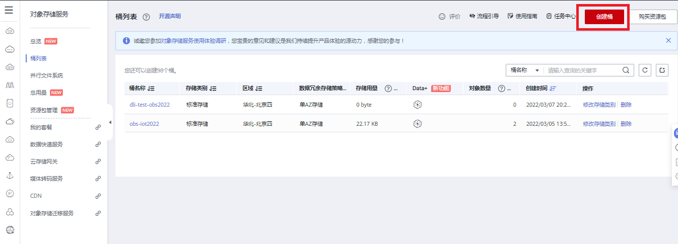Sort by 创建时间 column
Image resolution: width=678 pixels, height=244 pixels.
(553, 89)
